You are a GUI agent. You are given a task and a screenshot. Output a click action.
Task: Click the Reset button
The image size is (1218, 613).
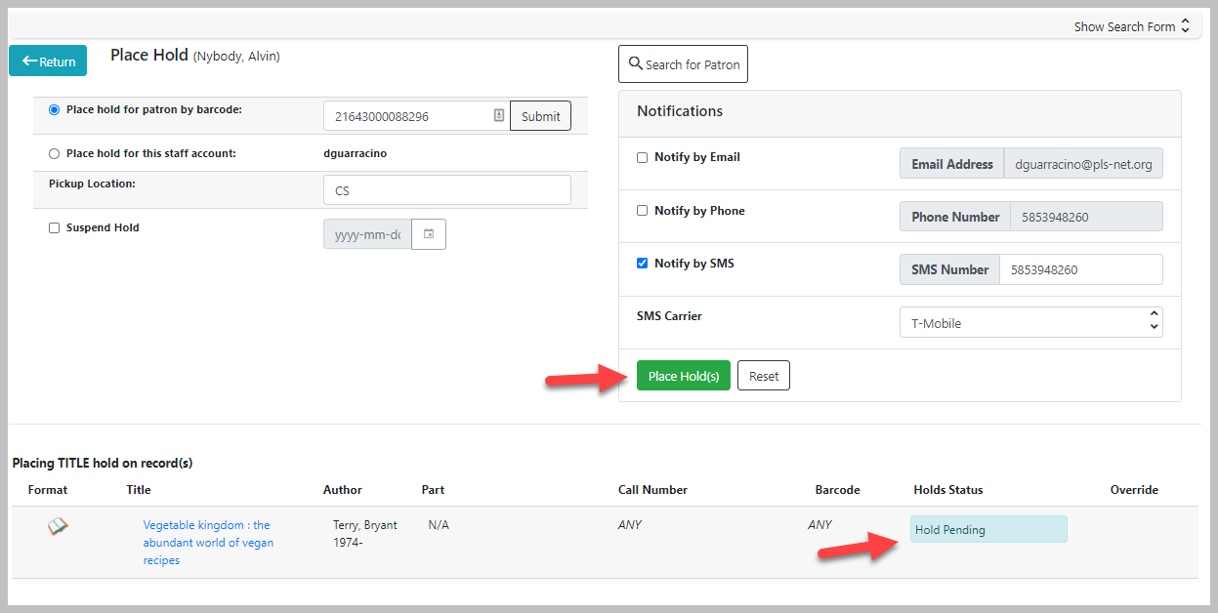764,376
